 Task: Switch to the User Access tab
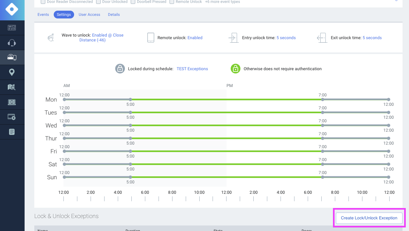pyautogui.click(x=89, y=15)
